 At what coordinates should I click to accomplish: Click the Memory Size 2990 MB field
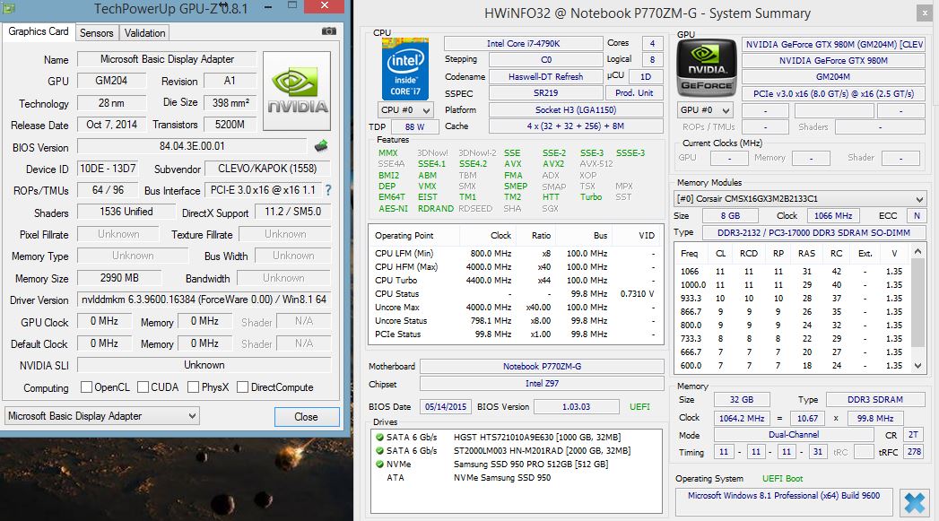[119, 278]
